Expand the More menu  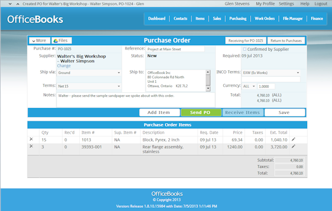point(40,40)
